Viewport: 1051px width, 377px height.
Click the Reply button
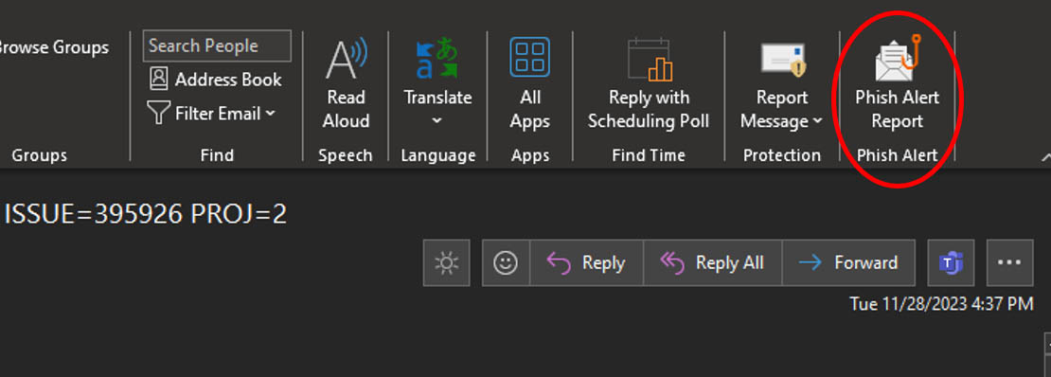pyautogui.click(x=586, y=263)
